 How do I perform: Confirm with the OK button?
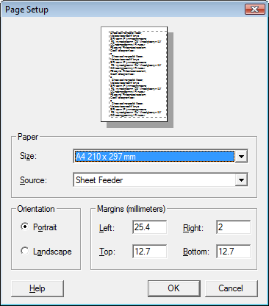pos(174,288)
